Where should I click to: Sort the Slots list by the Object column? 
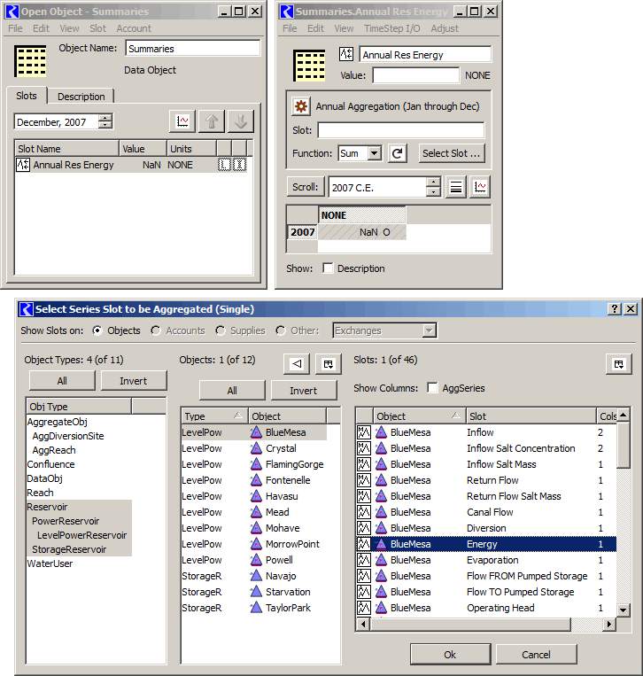[x=419, y=416]
